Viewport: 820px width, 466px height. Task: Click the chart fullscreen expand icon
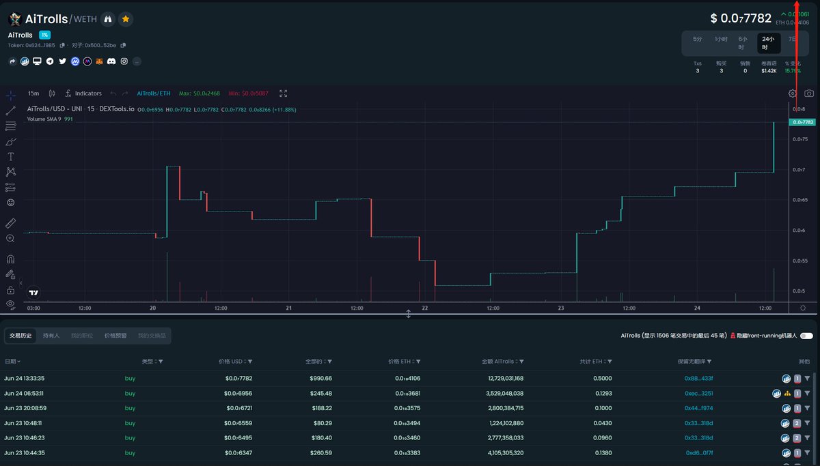pos(283,93)
